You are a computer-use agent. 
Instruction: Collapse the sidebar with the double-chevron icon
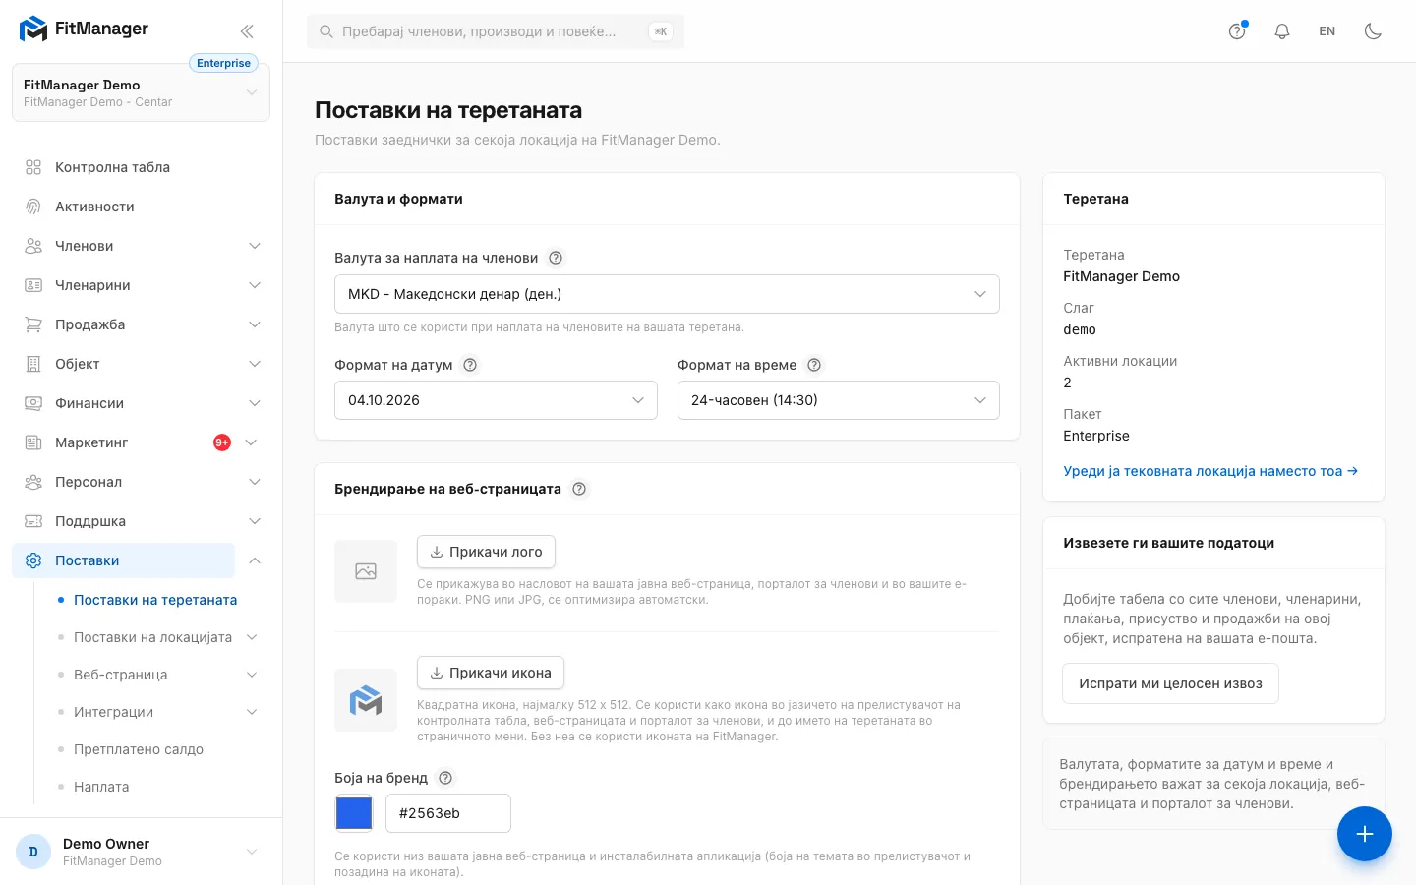[x=247, y=31]
